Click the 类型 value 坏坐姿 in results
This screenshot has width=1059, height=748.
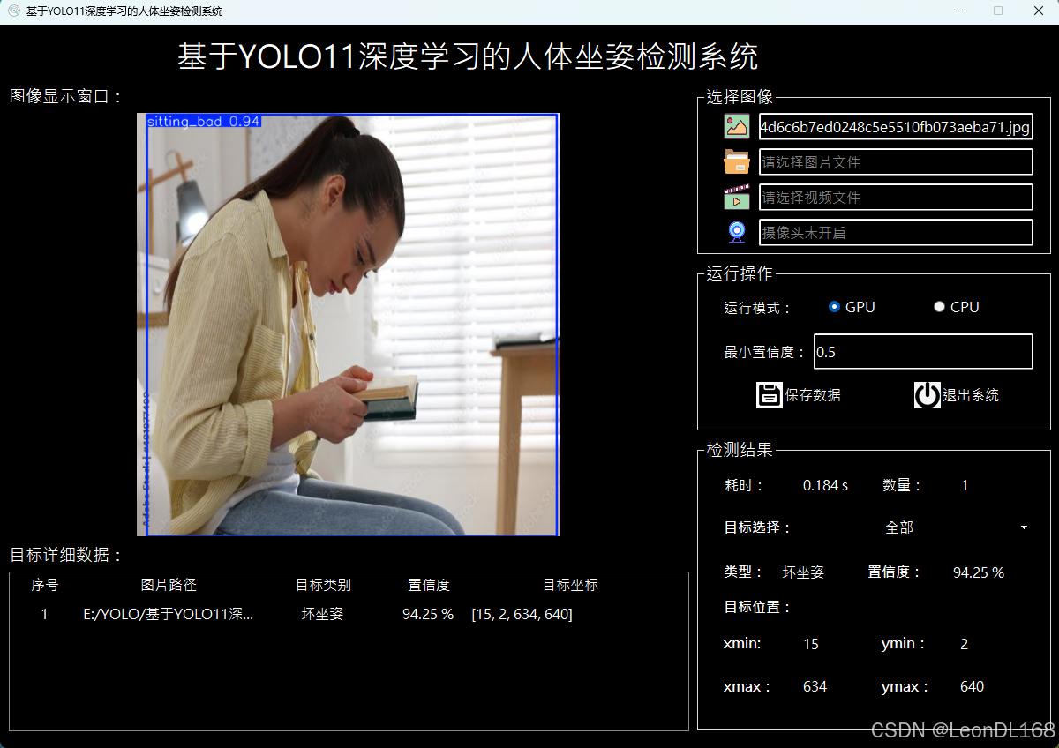[x=803, y=572]
